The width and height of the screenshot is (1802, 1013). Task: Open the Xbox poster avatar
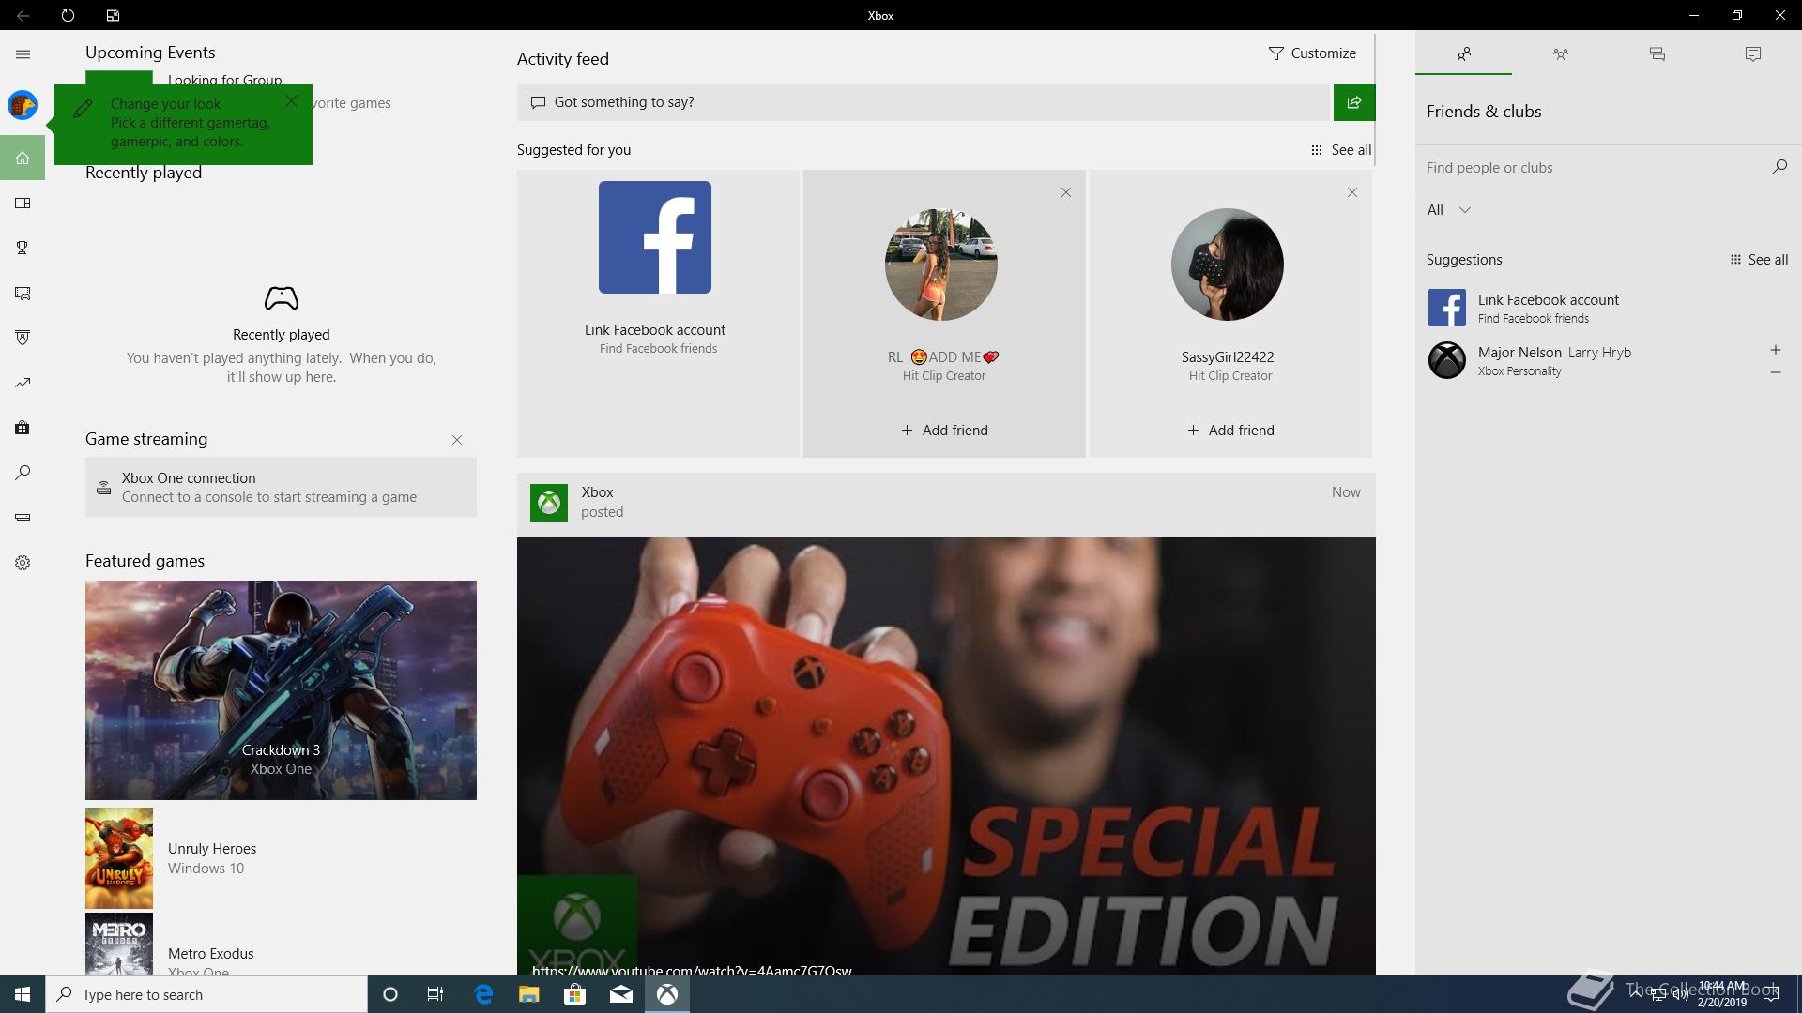[x=549, y=503]
